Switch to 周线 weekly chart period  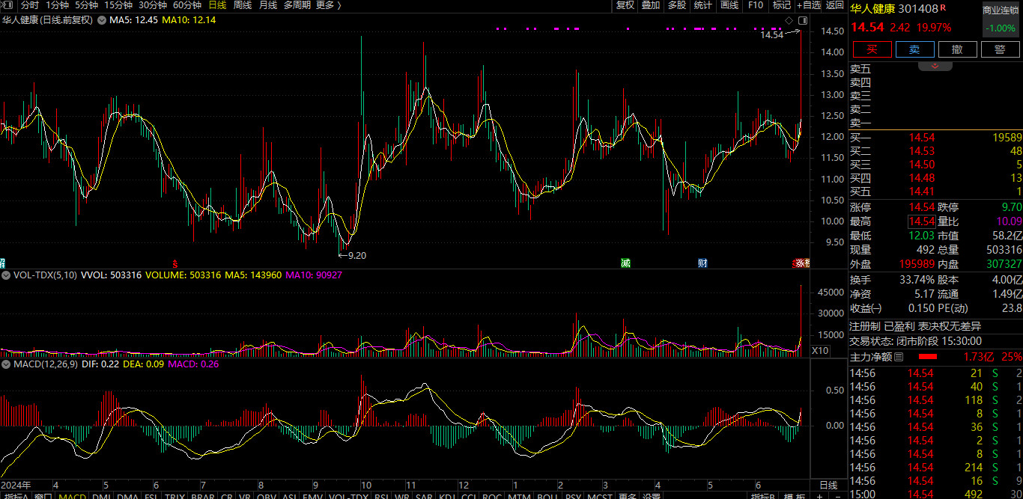point(243,5)
